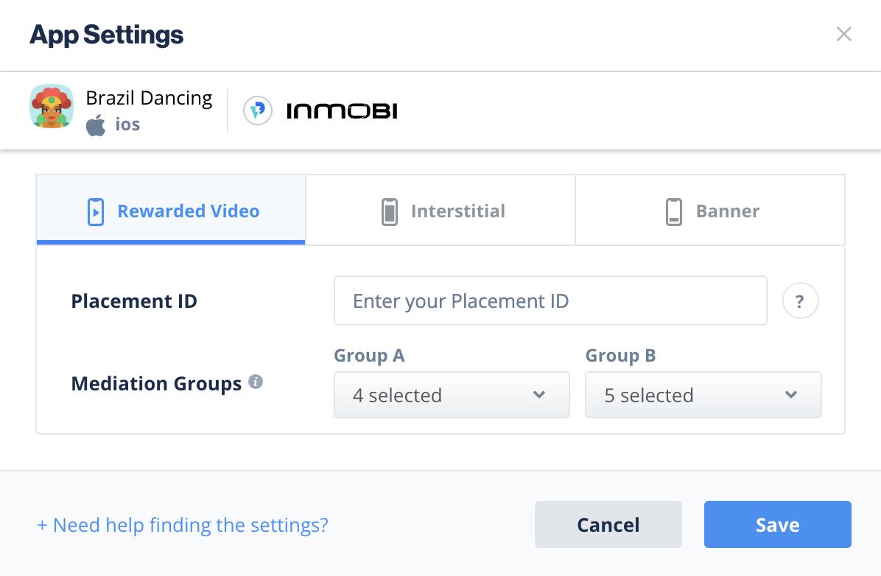Screen dimensions: 881x576
Task: Click the InMobi round logo icon
Action: [258, 110]
